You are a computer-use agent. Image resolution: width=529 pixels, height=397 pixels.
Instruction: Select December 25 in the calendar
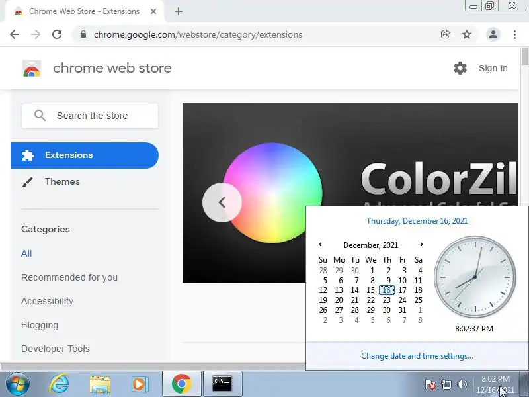(418, 300)
